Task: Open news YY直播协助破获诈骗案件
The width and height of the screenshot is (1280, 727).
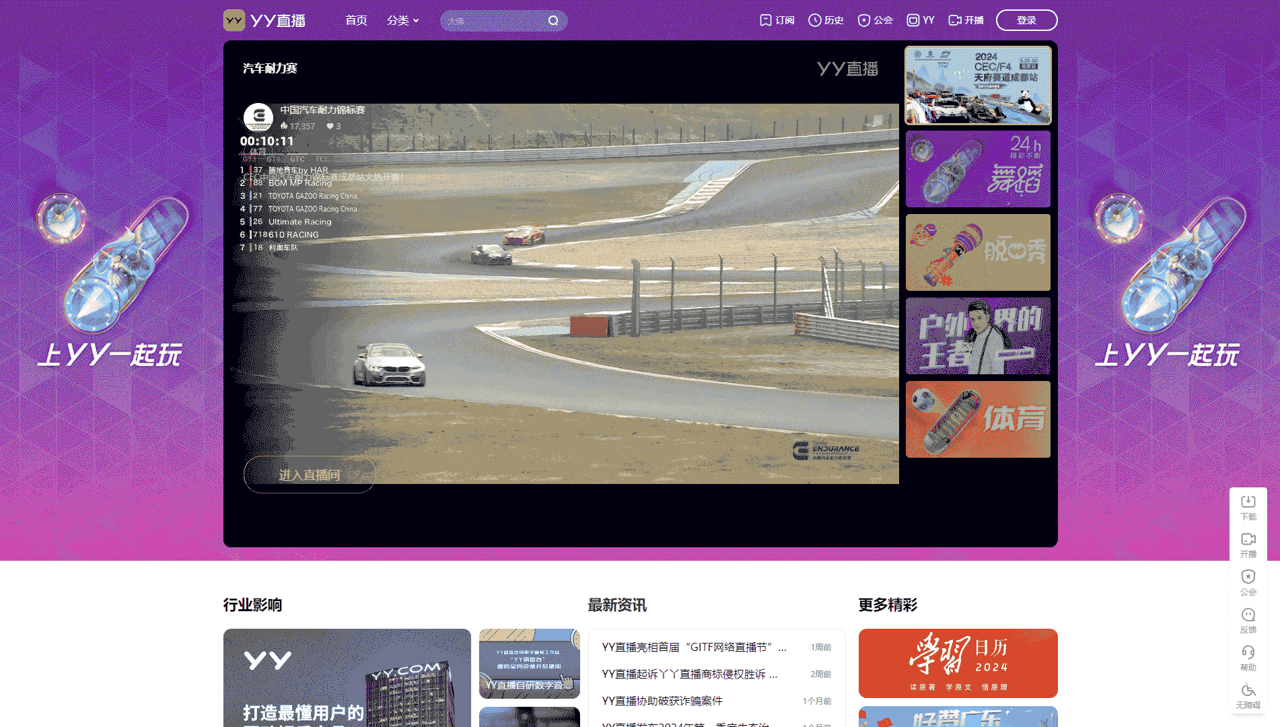Action: 662,701
